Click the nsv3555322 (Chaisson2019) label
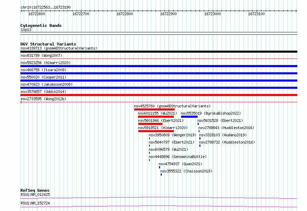 (x=186, y=171)
